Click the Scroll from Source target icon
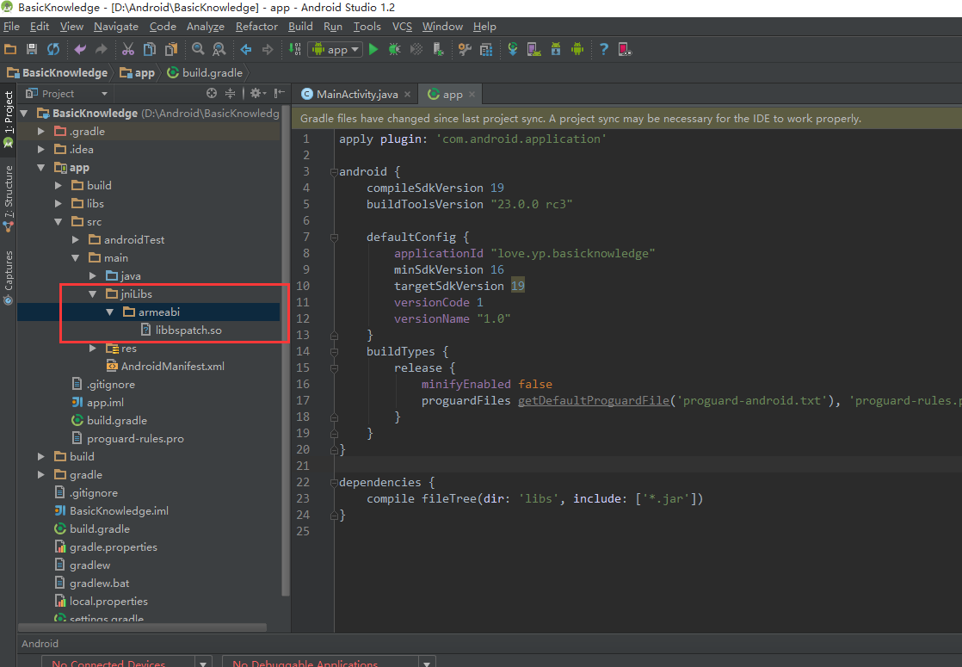Screen dimensions: 962x667 [212, 93]
